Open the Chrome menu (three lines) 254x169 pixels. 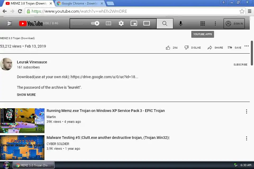click(x=250, y=11)
